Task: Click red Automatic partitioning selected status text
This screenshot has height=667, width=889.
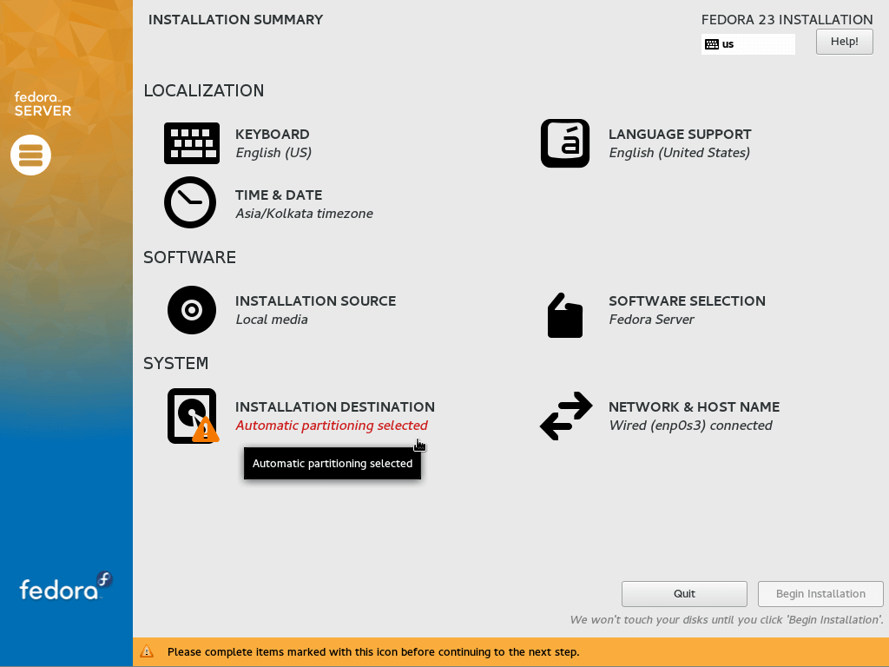Action: 331,426
